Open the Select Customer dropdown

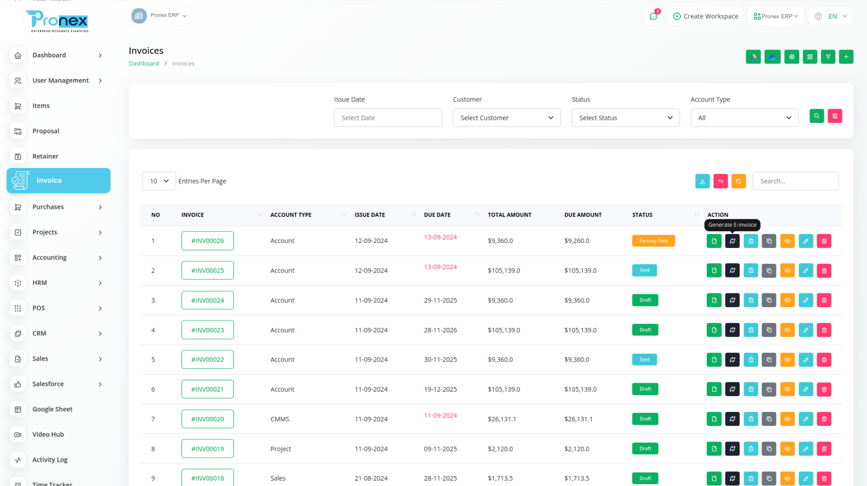coord(506,118)
